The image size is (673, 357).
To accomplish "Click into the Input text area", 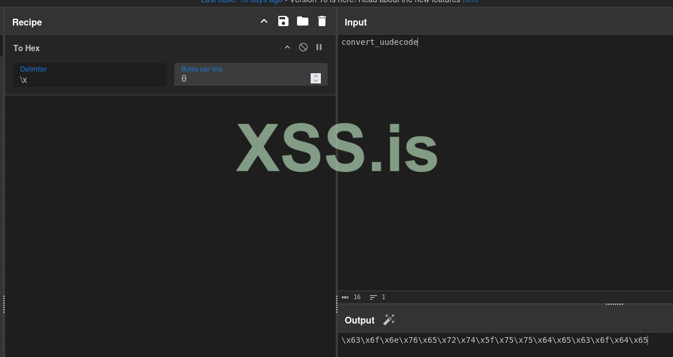I will point(505,162).
